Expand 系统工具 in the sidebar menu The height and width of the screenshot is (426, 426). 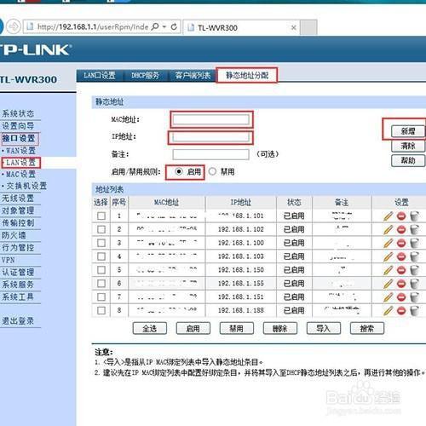click(x=18, y=296)
